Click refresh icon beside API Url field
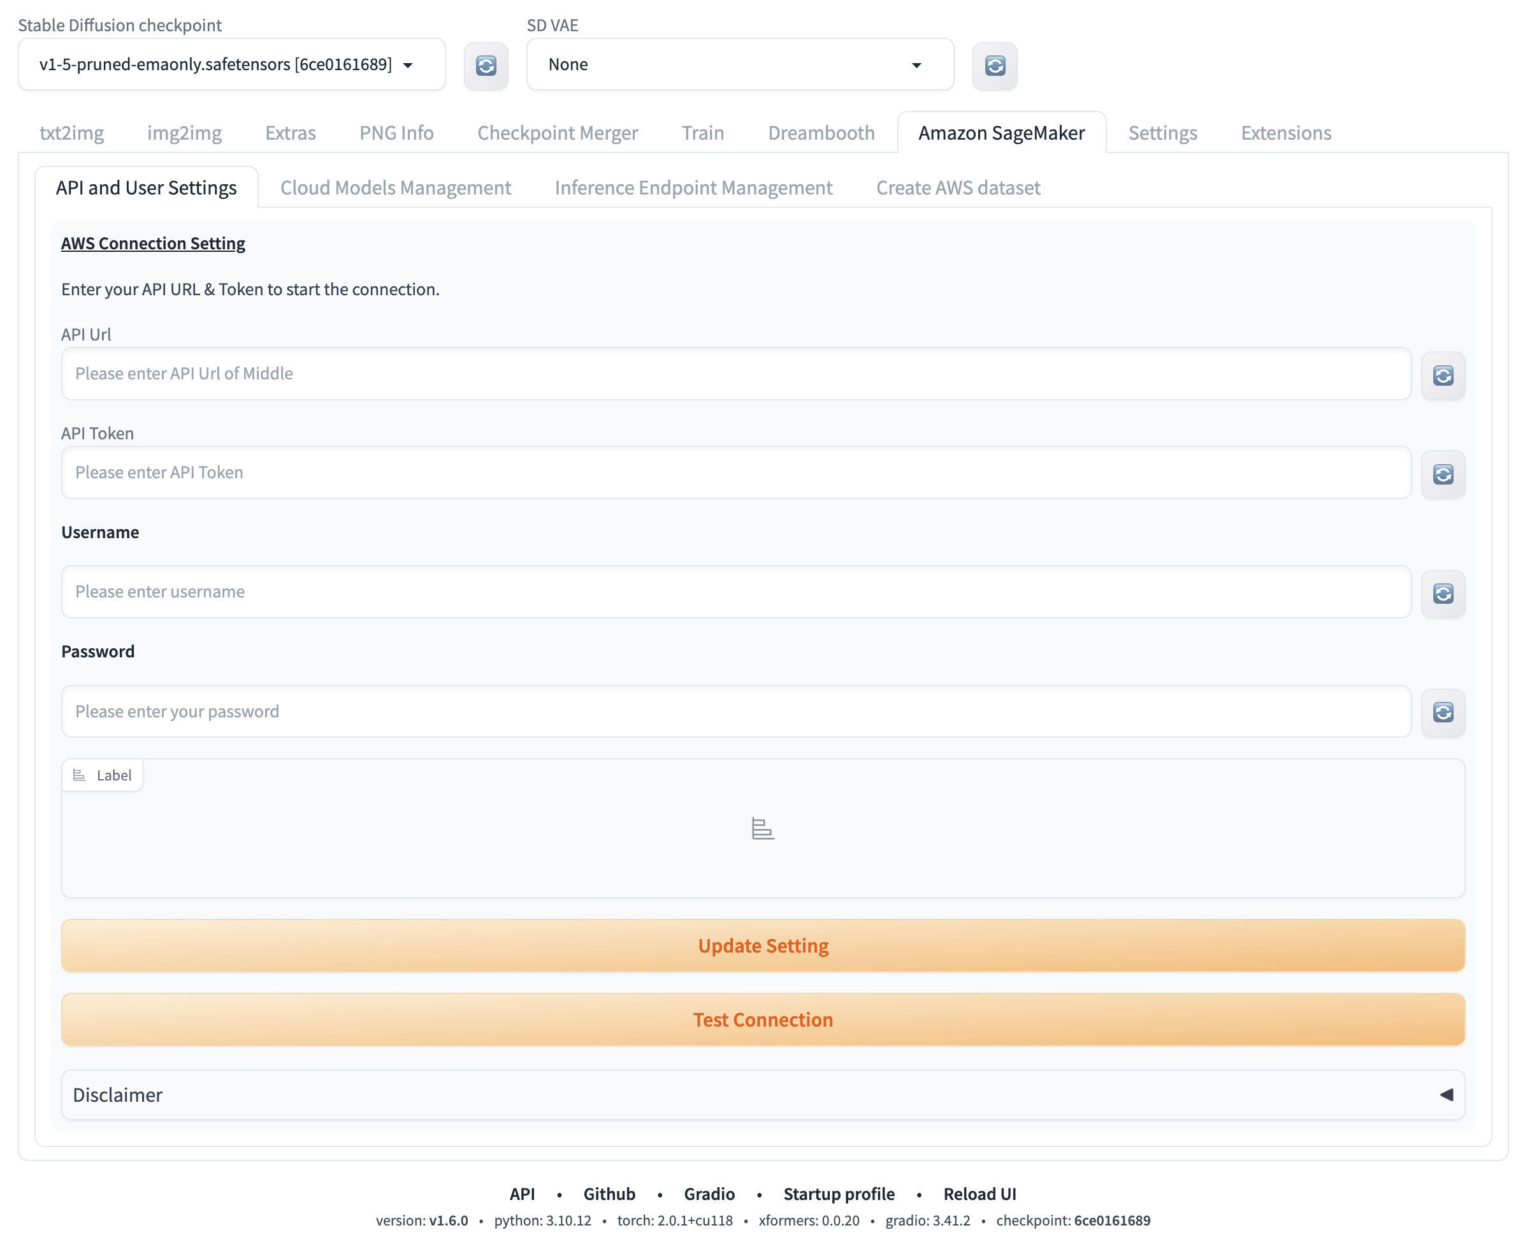This screenshot has height=1251, width=1518. [1442, 375]
